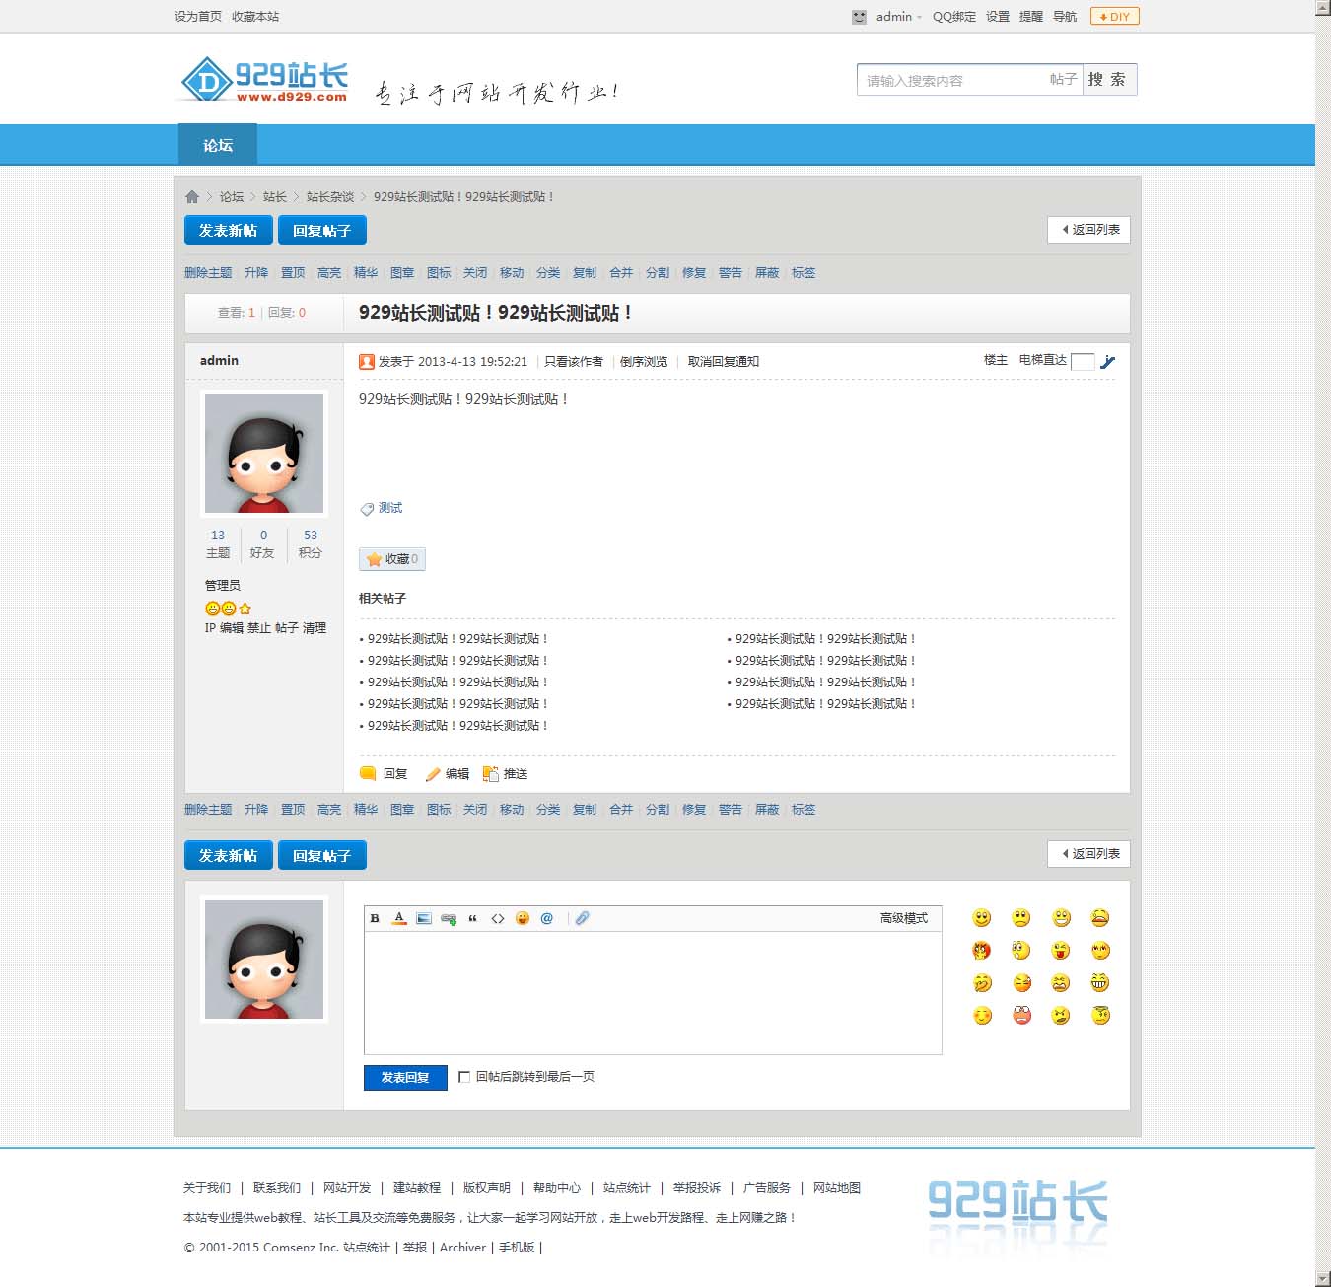
Task: Click the top 回复帖子 button
Action: [322, 231]
